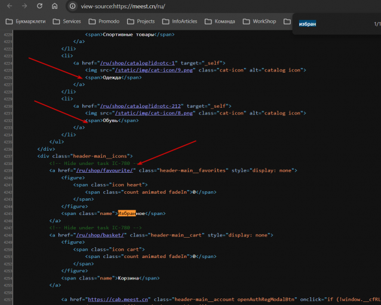The width and height of the screenshot is (381, 305).
Task: Open the Projects bookmarks folder
Action: click(x=141, y=21)
